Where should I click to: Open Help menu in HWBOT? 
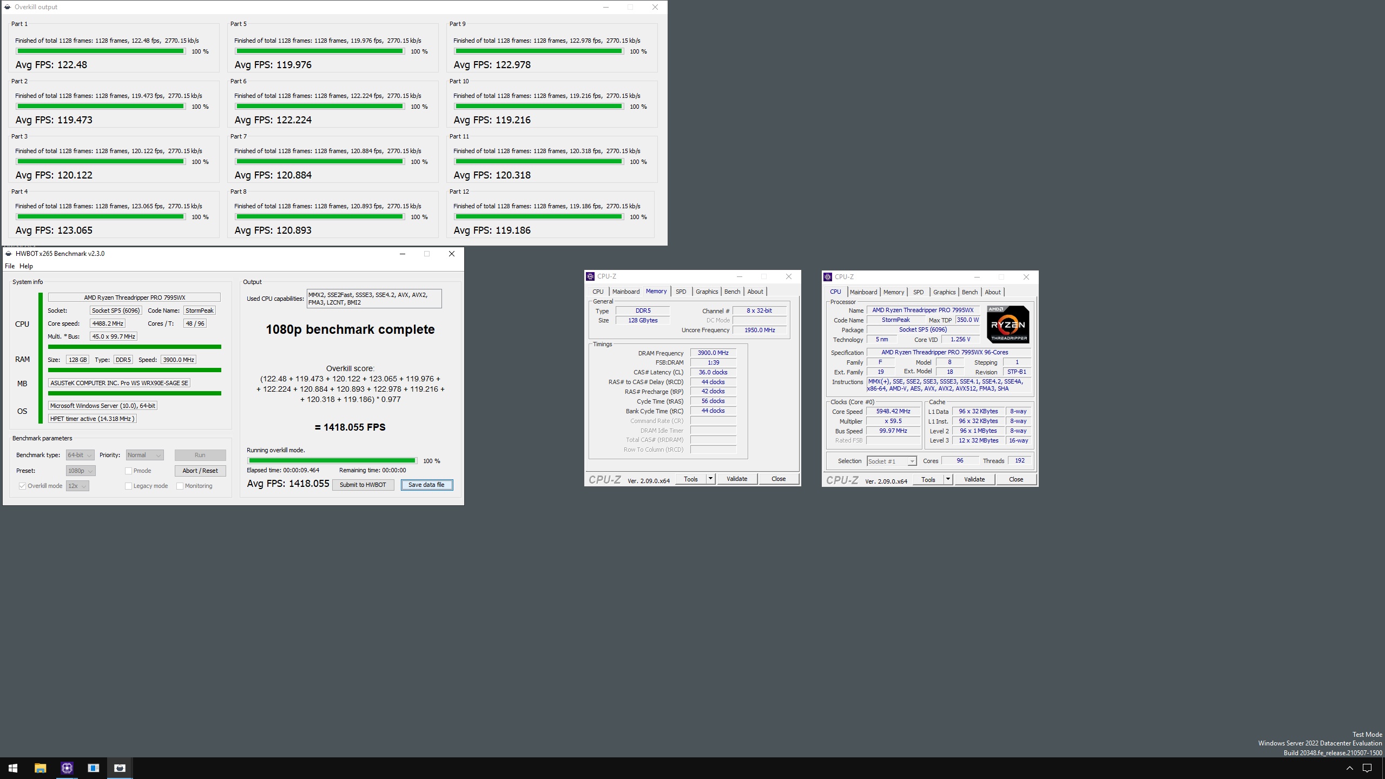point(26,266)
